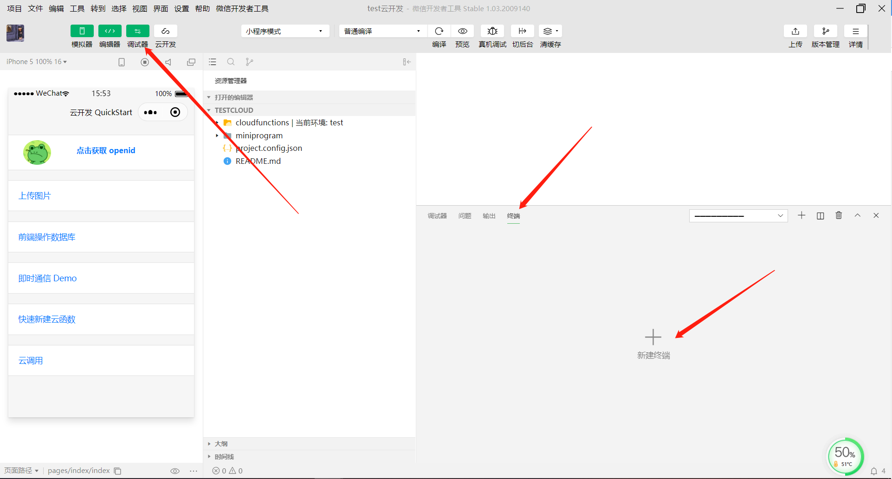
Task: Click the 新建终端 new terminal button
Action: click(653, 344)
